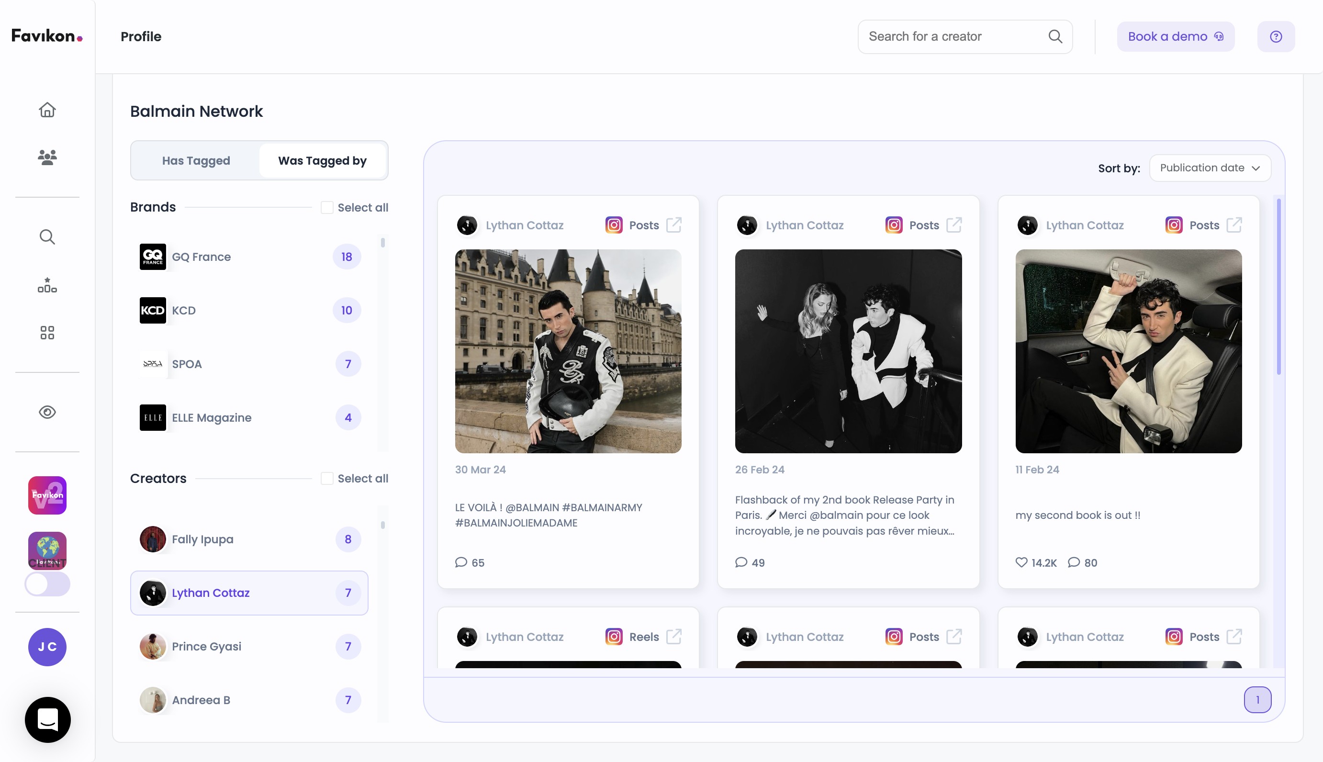The height and width of the screenshot is (762, 1323).
Task: Open the creators group icon in sidebar
Action: click(47, 157)
